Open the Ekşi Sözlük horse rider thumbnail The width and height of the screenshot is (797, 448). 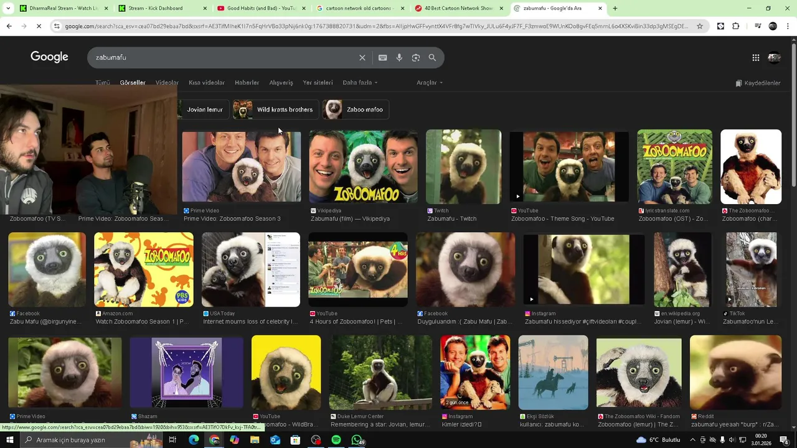553,372
